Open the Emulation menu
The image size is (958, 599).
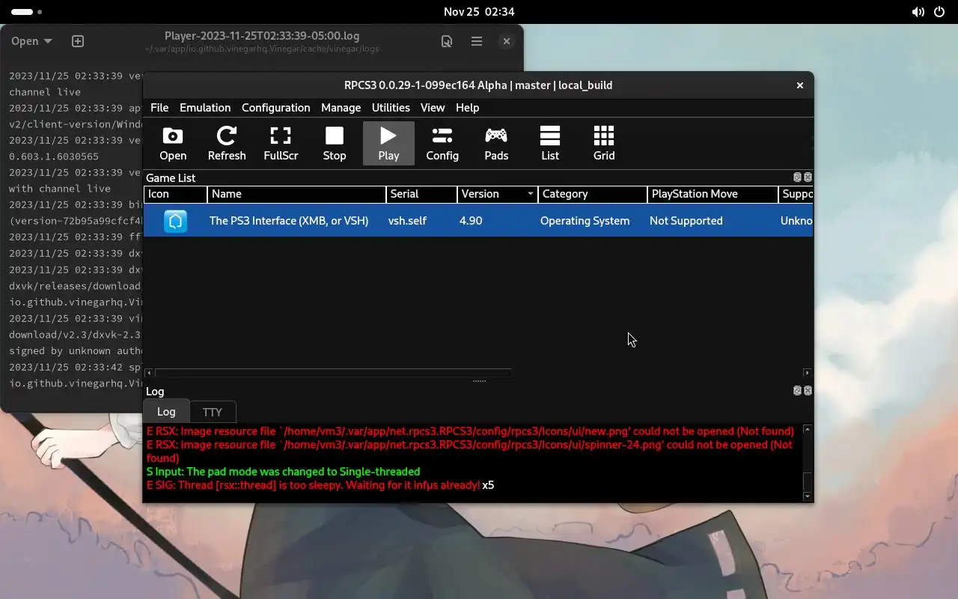(x=205, y=108)
